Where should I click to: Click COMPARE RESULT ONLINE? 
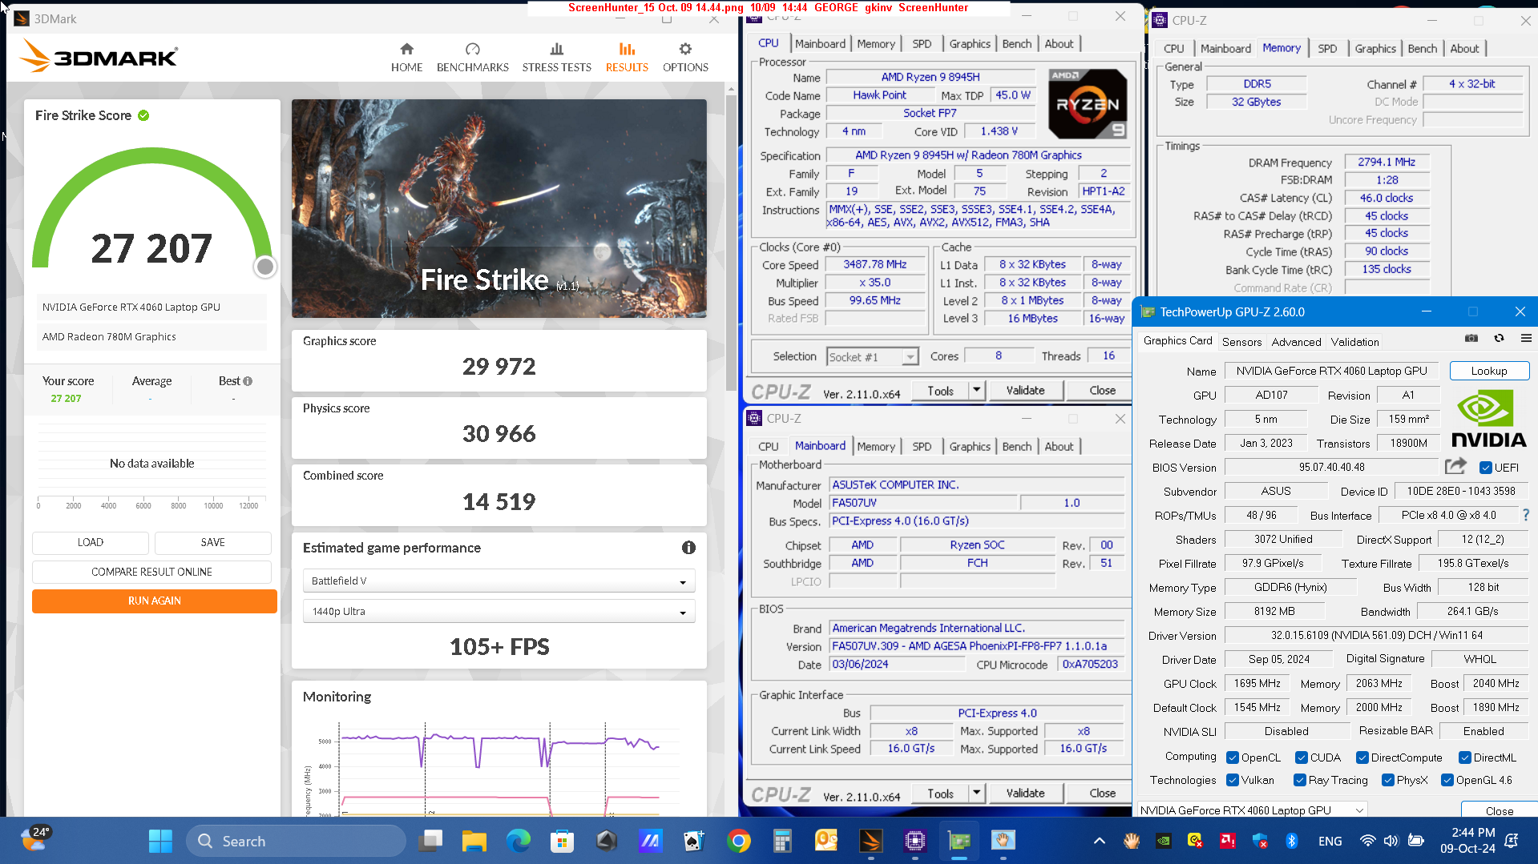(x=151, y=572)
